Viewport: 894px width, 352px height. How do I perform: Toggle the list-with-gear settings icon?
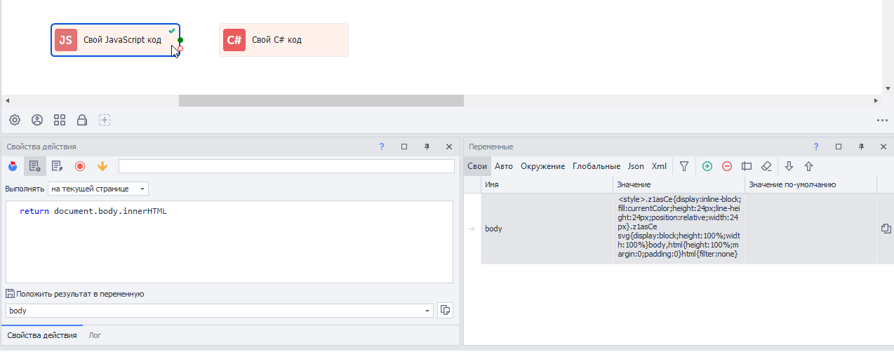point(35,166)
